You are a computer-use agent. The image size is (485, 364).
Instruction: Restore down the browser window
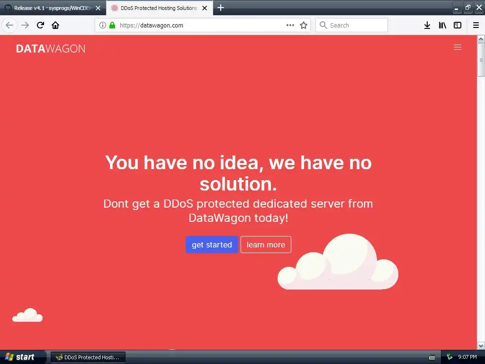point(467,8)
